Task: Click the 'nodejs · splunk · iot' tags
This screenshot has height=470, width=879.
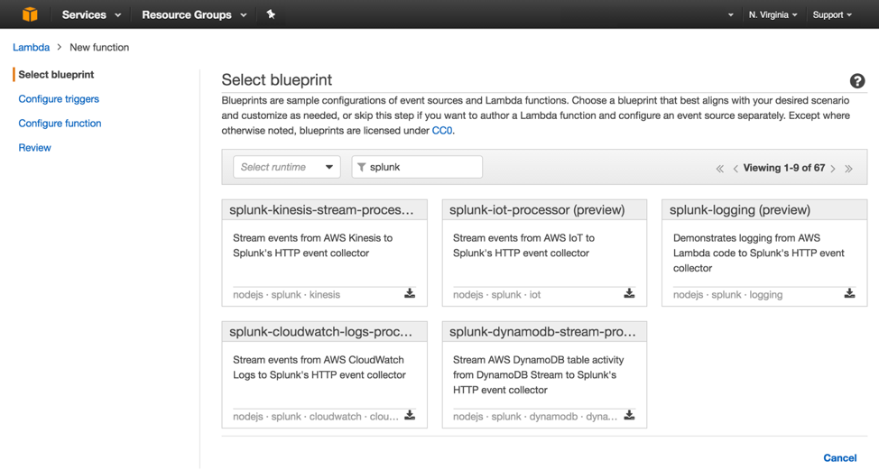Action: pos(496,295)
